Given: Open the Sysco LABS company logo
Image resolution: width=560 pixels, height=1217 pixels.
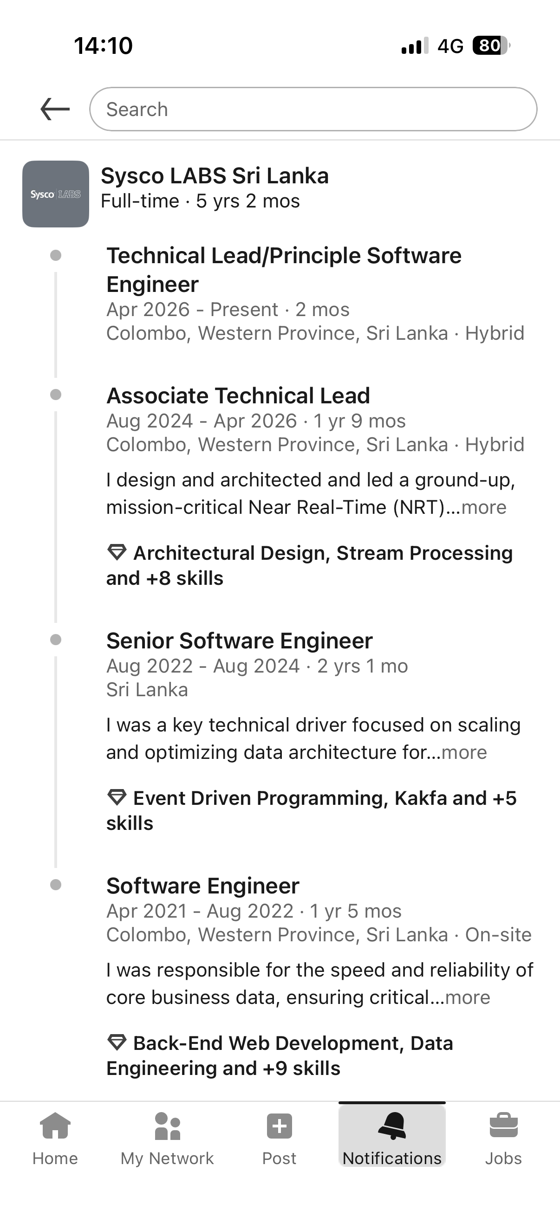Looking at the screenshot, I should point(56,194).
